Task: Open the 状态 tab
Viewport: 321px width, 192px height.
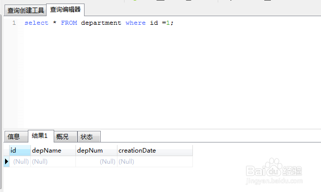Action: tap(89, 136)
